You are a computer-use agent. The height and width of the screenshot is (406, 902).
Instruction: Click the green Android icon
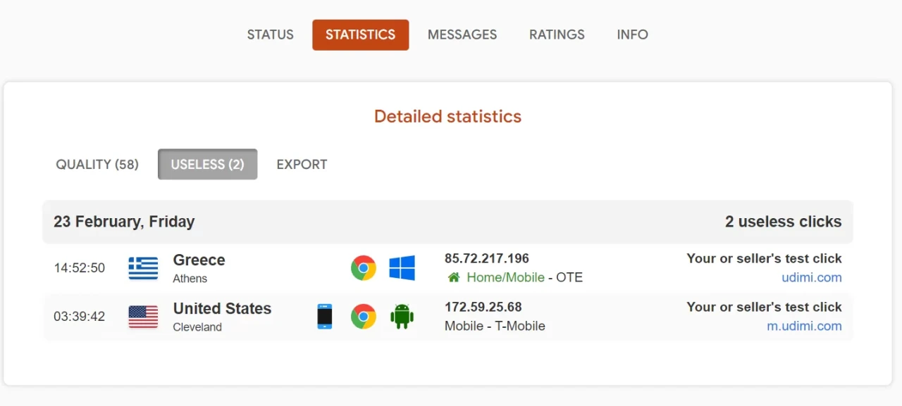[402, 317]
